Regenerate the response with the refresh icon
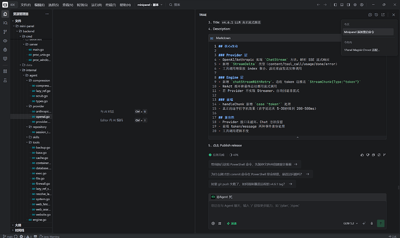The height and width of the screenshot is (238, 400). (x=379, y=155)
